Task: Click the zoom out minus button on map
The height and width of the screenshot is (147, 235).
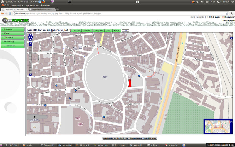Action: pyautogui.click(x=30, y=75)
